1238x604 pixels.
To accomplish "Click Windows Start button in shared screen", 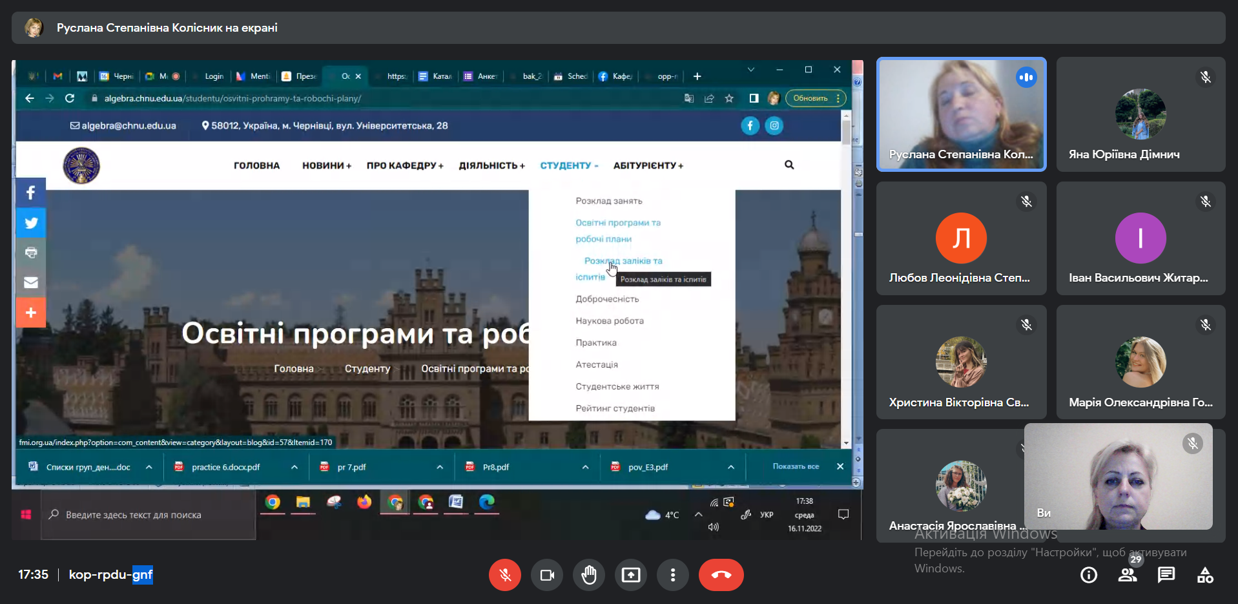I will click(26, 515).
